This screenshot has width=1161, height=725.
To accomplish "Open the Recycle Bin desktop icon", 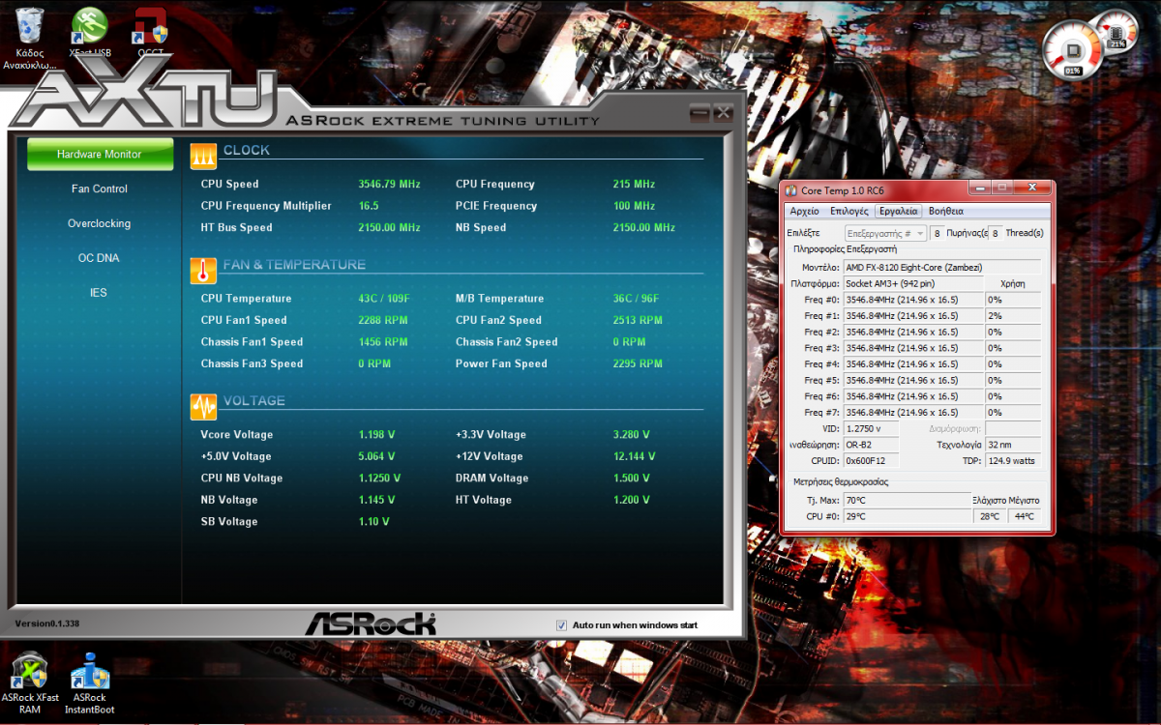I will tap(30, 37).
